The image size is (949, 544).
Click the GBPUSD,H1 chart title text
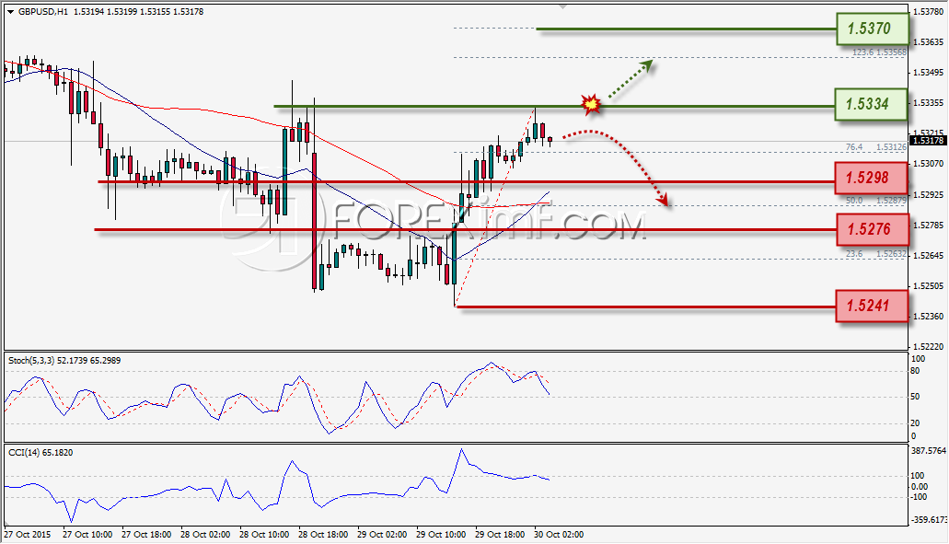(43, 11)
